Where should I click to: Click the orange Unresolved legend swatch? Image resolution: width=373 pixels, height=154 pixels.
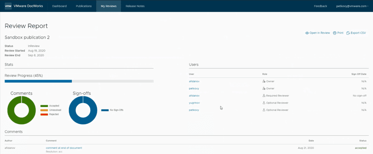[44, 110]
